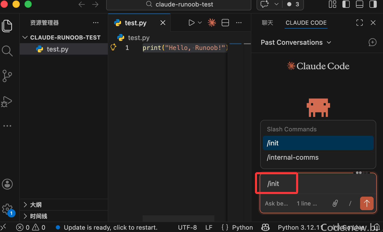Switch to the 聊天 chat tab
Viewport: 383px width, 232px height.
267,23
